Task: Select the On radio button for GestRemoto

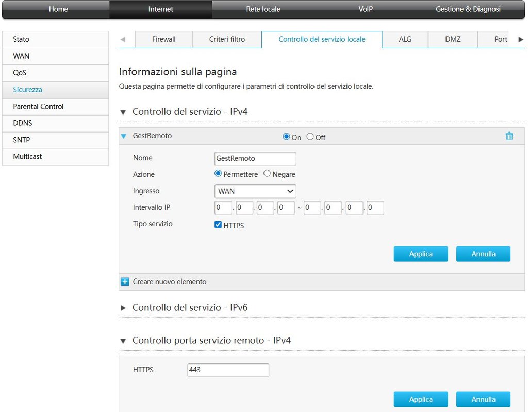Action: click(x=287, y=137)
